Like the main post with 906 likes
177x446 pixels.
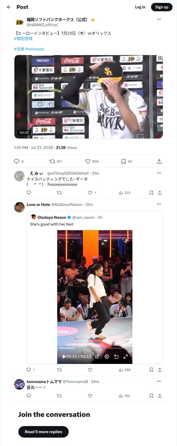tap(88, 161)
